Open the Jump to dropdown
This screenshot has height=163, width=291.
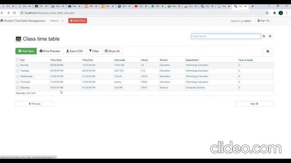[56, 21]
